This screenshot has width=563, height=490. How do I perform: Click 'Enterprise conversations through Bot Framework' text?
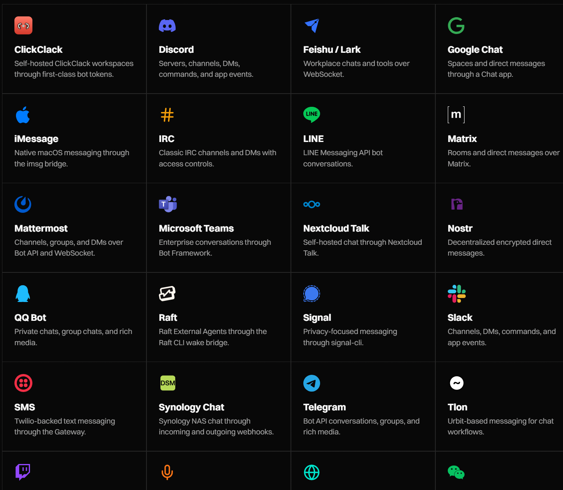[215, 248]
